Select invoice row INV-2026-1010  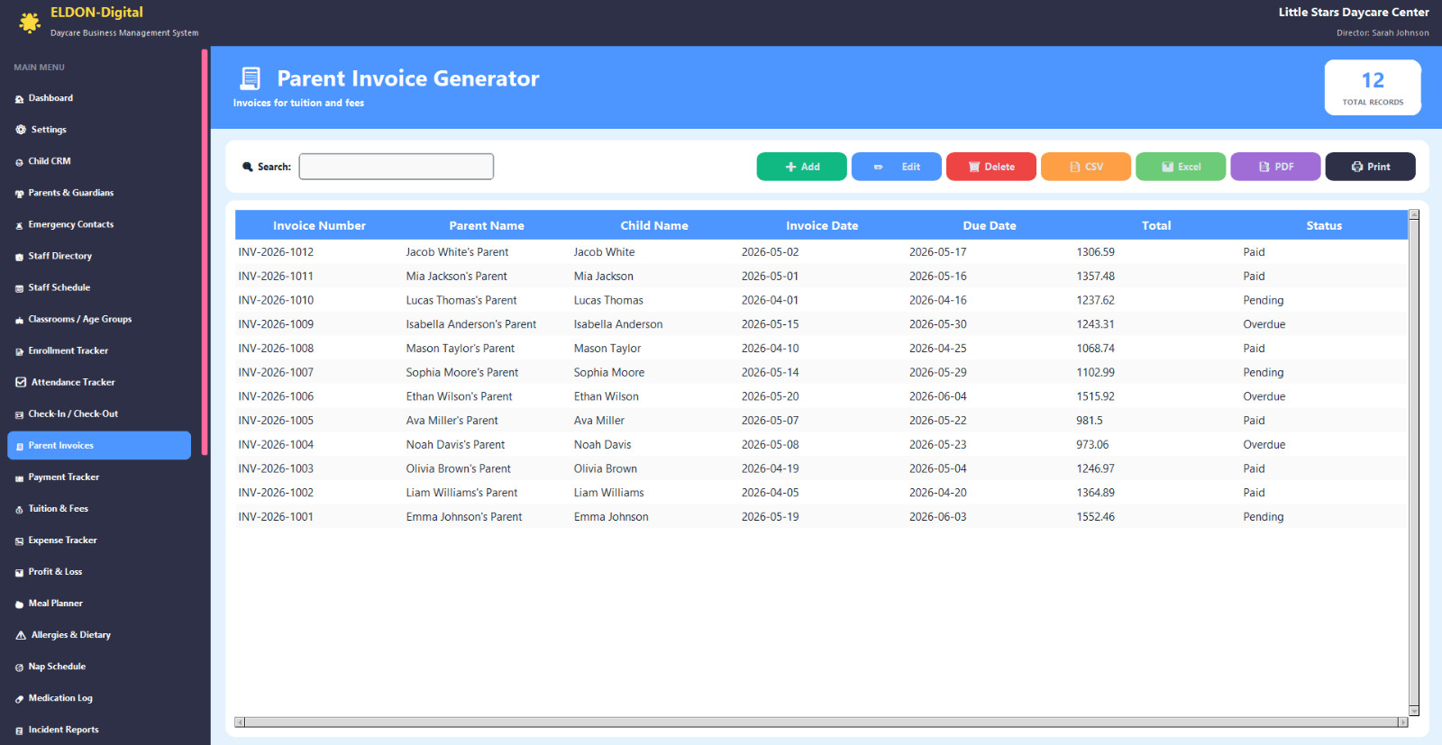pos(821,300)
